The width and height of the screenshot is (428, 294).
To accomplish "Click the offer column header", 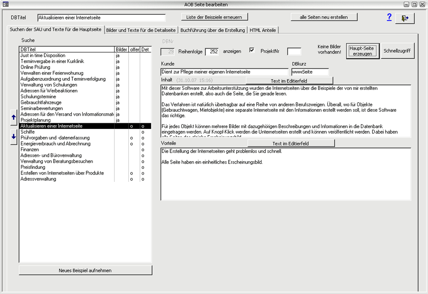I will (x=134, y=49).
